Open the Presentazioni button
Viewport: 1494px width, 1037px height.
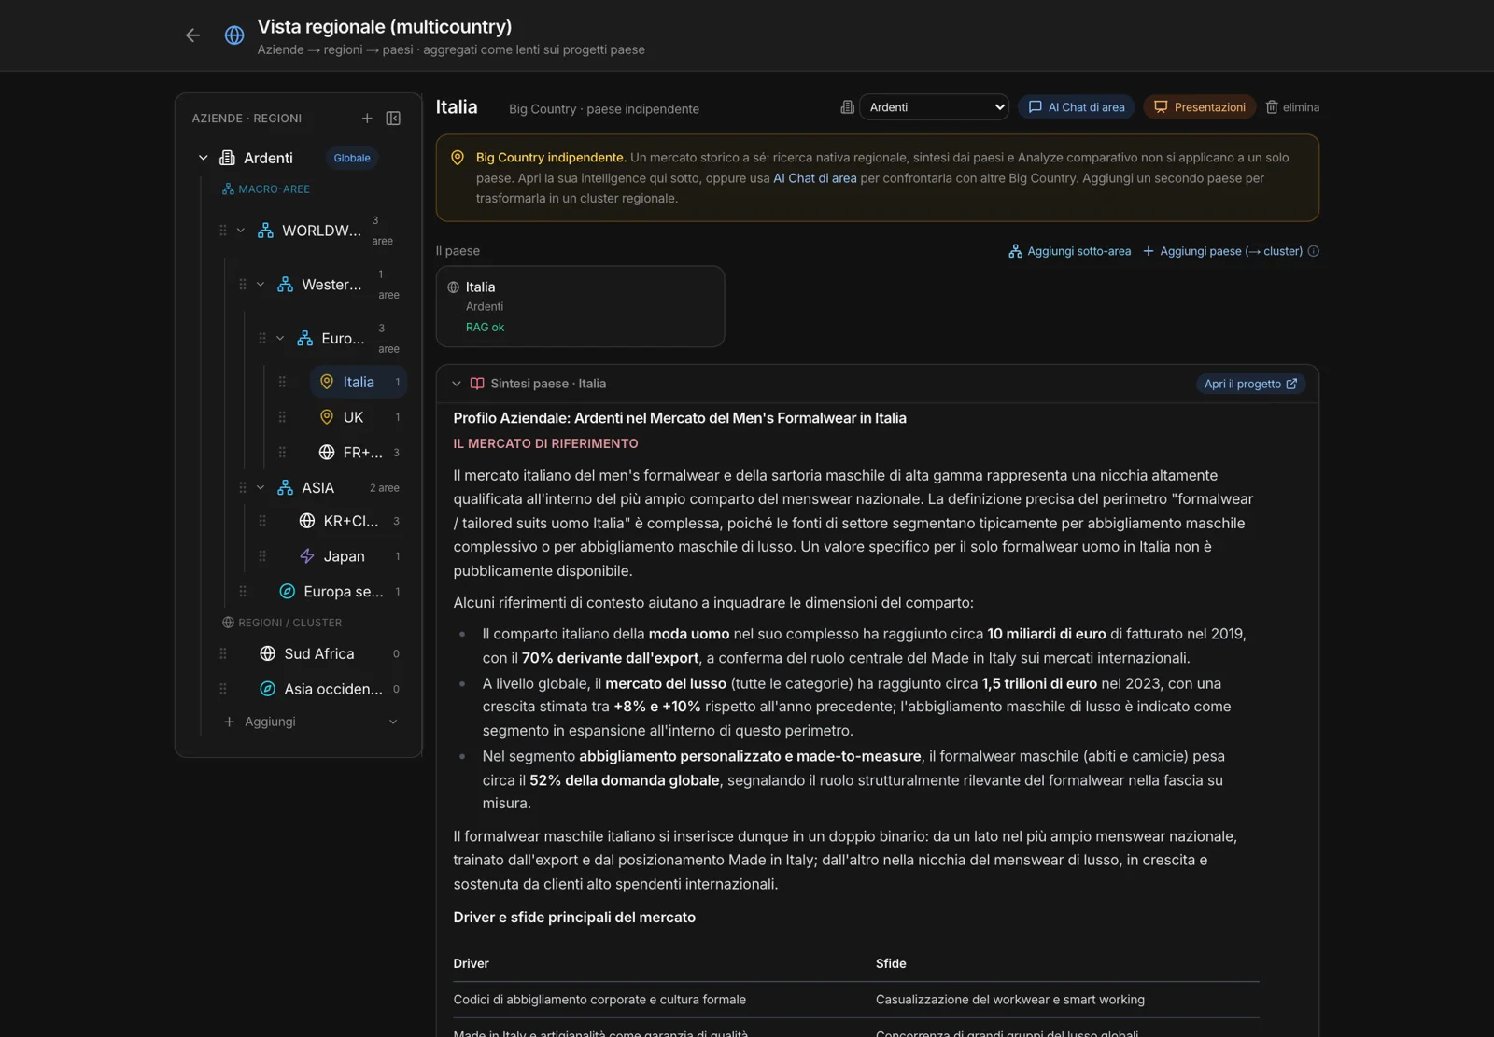coord(1200,107)
